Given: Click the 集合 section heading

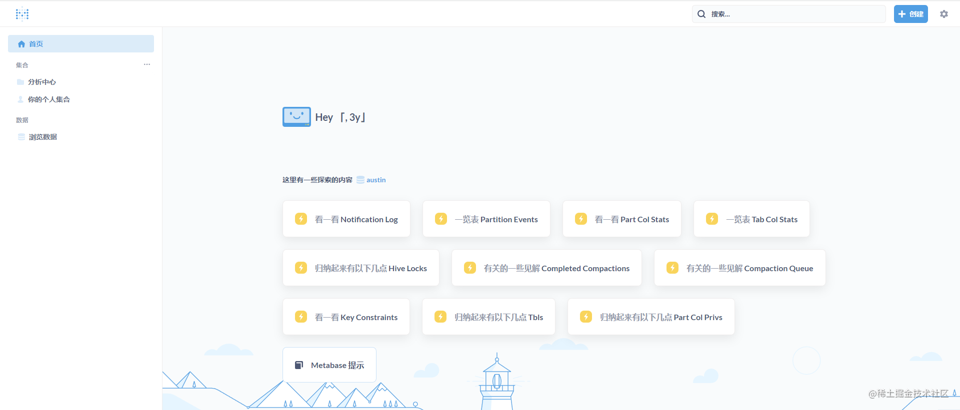Looking at the screenshot, I should click(22, 65).
